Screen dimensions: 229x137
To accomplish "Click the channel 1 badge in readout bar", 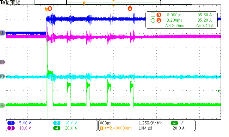I will click(x=11, y=123).
